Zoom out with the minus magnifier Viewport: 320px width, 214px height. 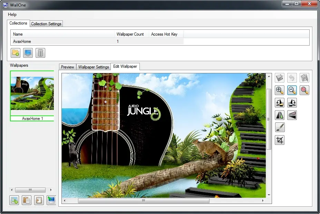(292, 90)
